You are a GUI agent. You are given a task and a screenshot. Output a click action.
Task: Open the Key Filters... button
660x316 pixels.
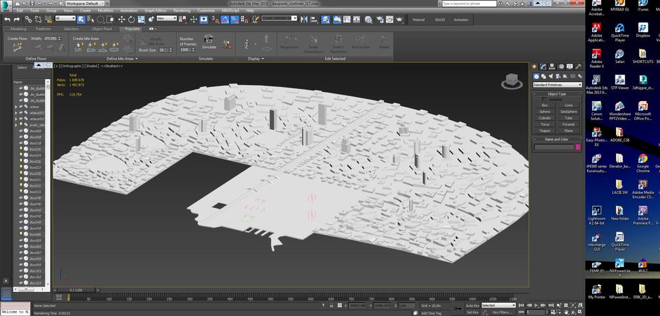[501, 312]
